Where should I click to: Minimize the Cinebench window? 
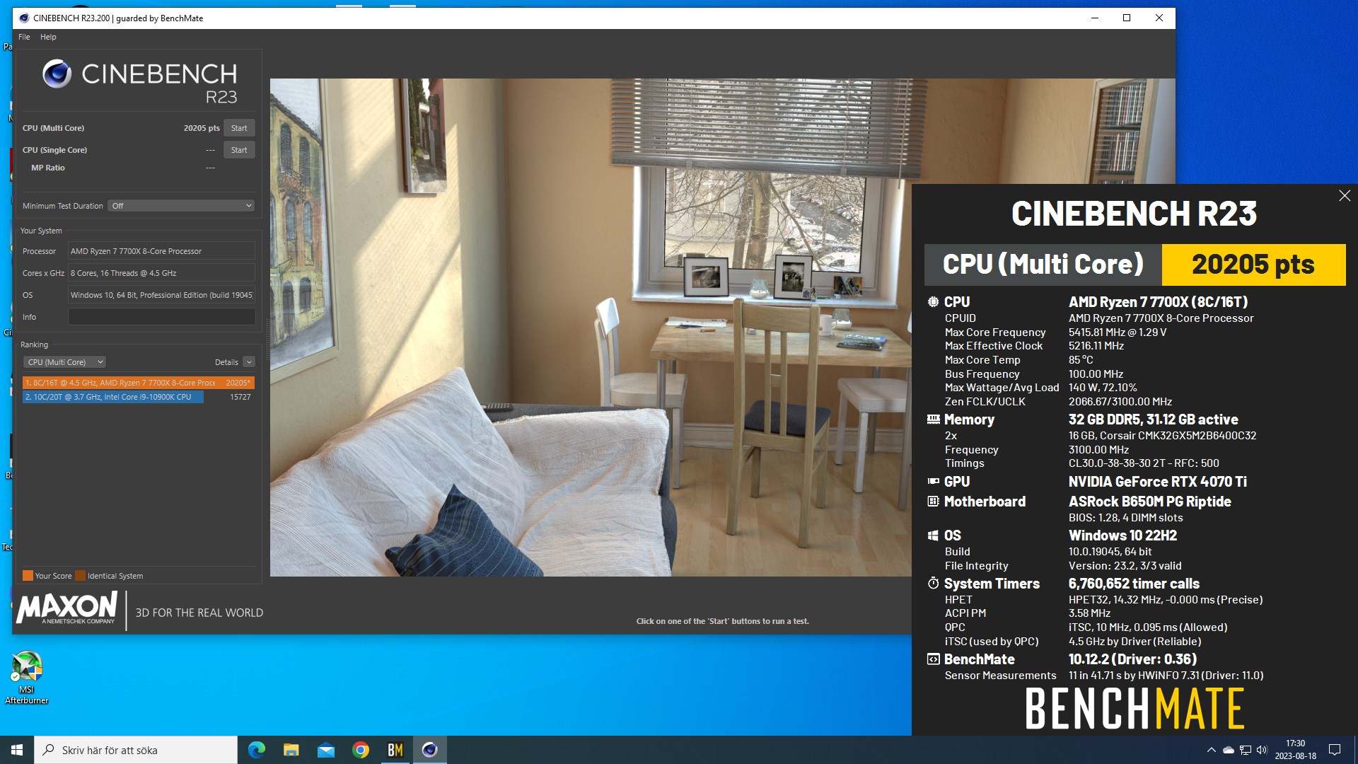click(x=1095, y=18)
